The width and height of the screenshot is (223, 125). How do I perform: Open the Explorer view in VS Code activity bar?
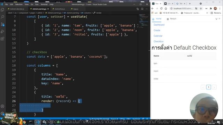(2, 10)
